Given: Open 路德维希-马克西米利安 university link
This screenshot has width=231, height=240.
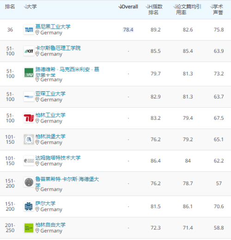Looking at the screenshot, I should click(x=67, y=72).
